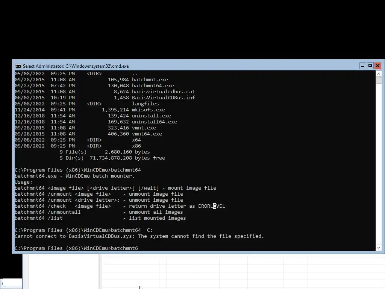Minimize the cmd.exe window

363,66
